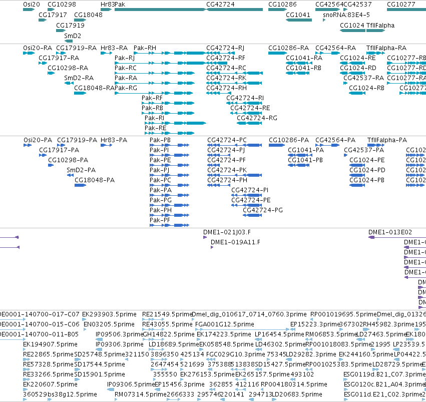Image resolution: width=426 pixels, height=402 pixels.
Task: Select the RE57328.5prime EST label
Action: pyautogui.click(x=48, y=364)
